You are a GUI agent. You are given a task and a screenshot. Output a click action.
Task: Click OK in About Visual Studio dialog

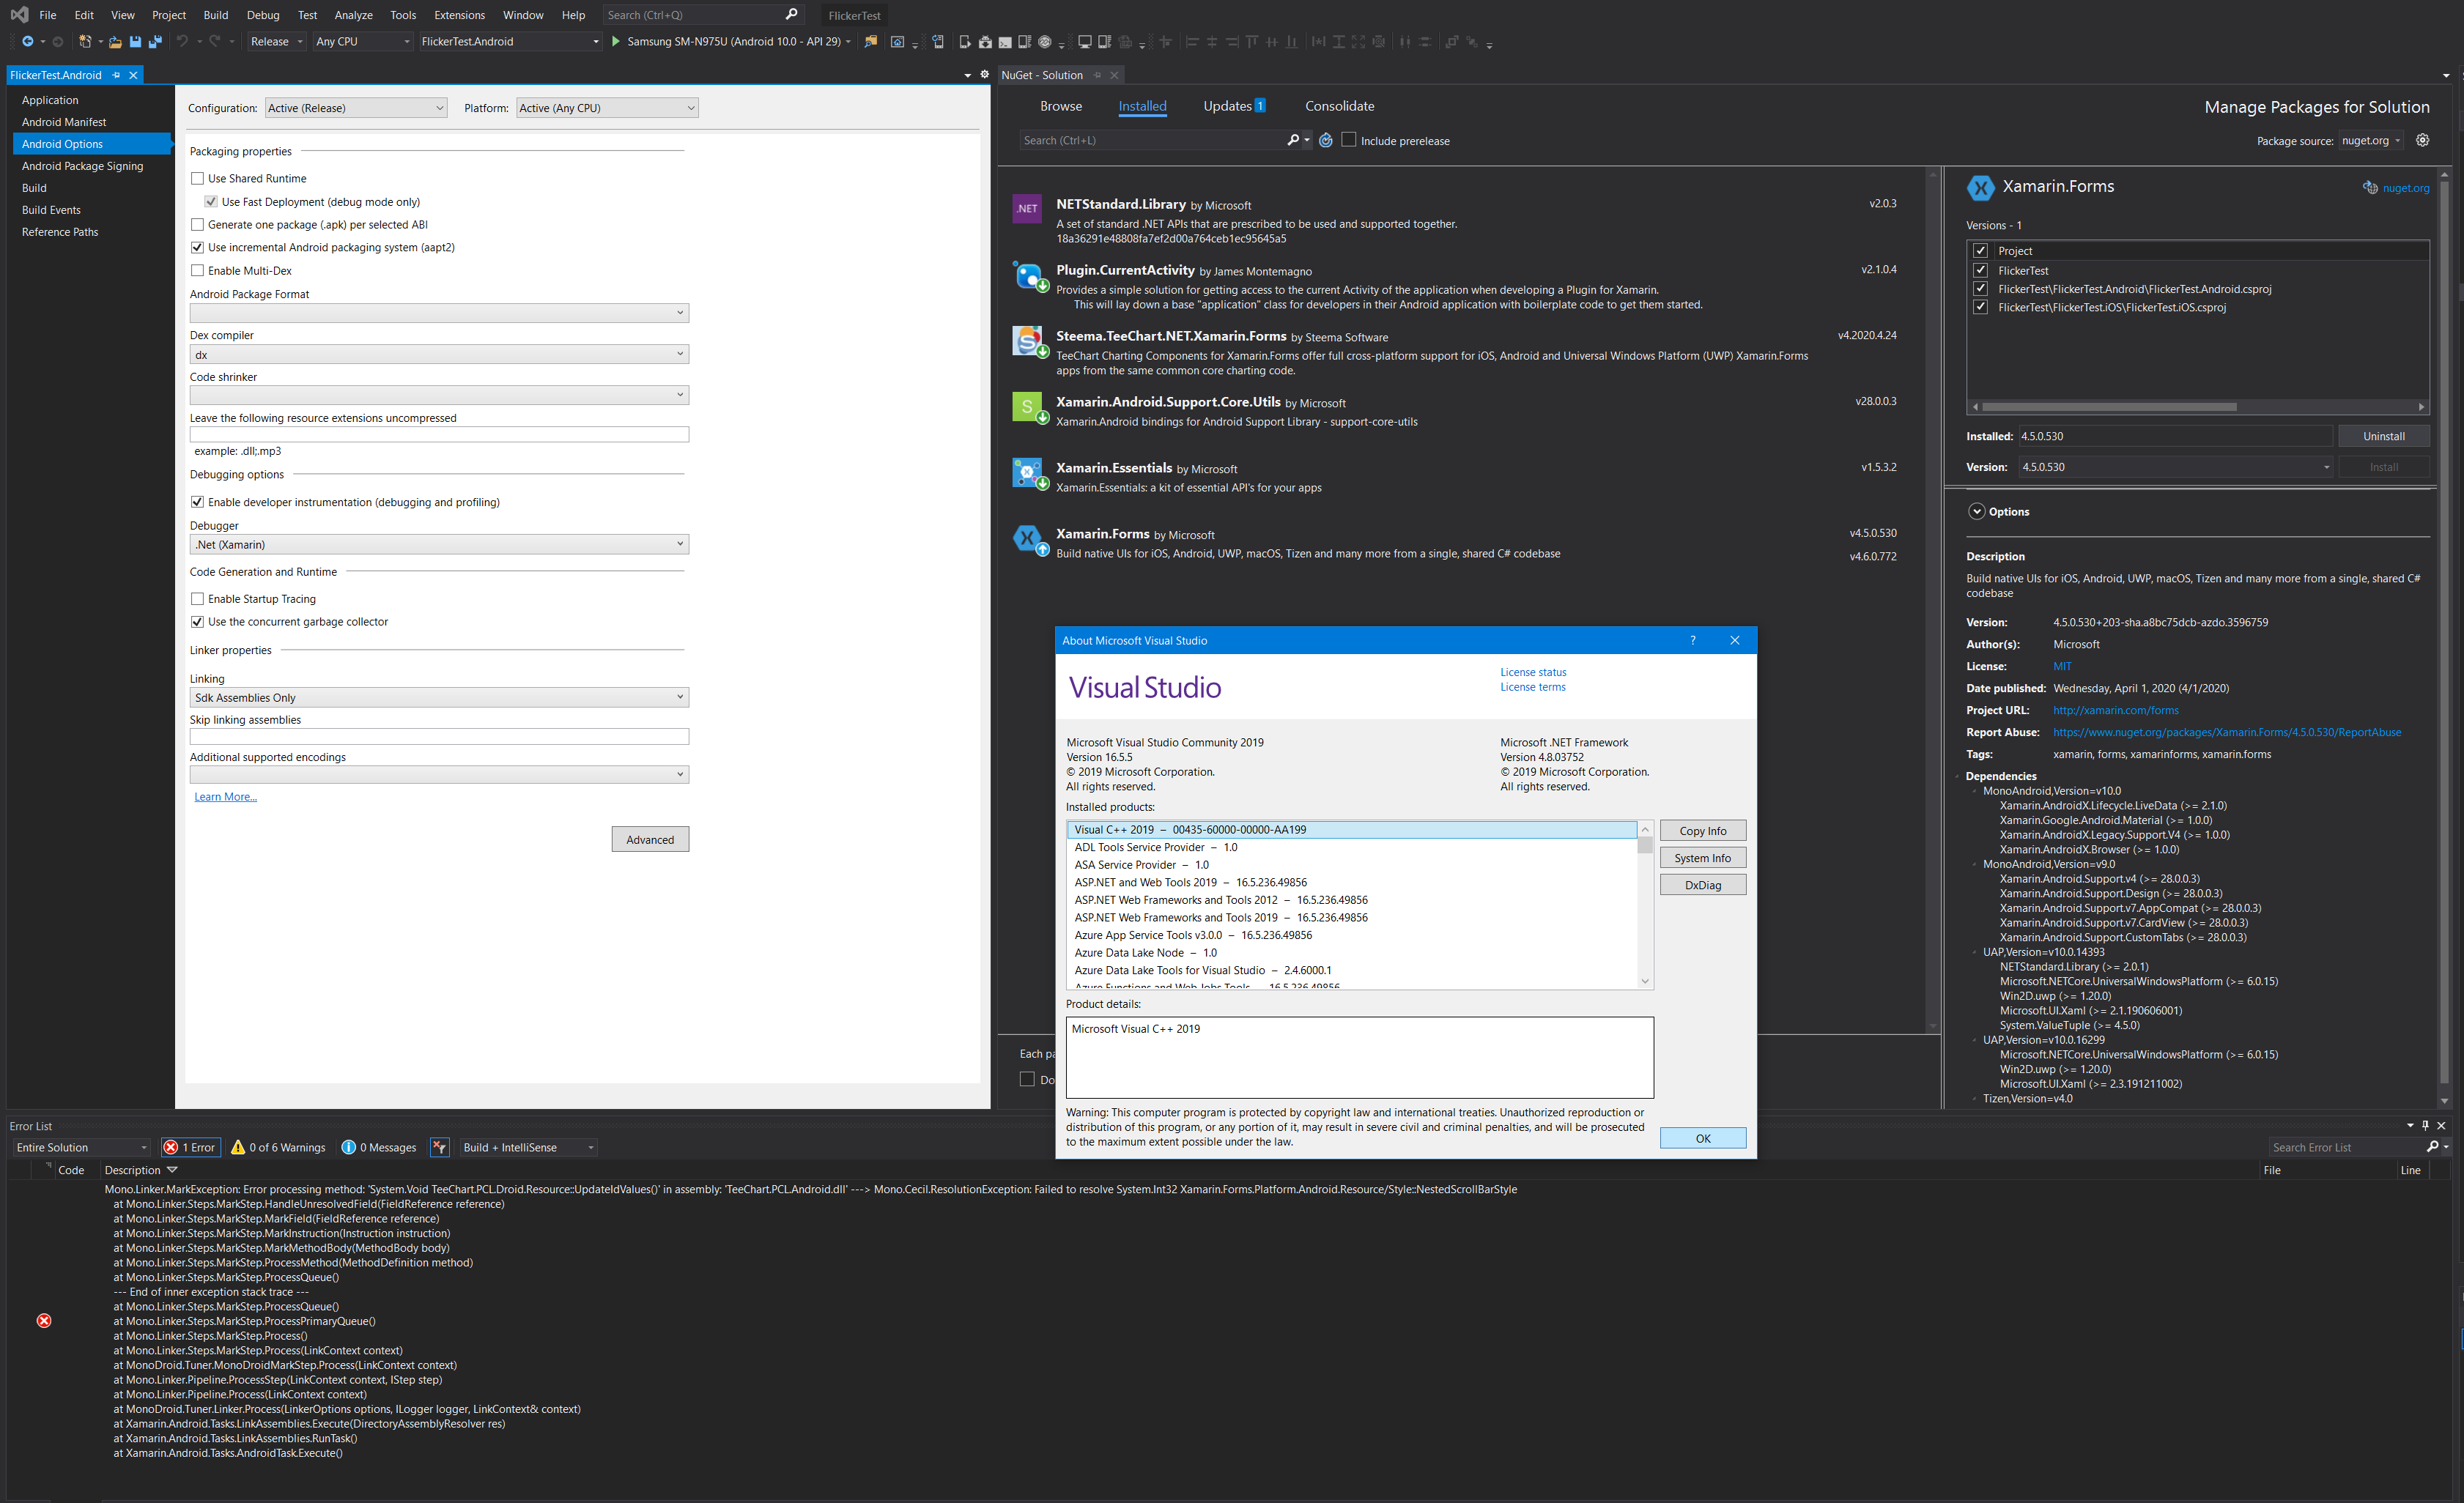[x=1702, y=1138]
